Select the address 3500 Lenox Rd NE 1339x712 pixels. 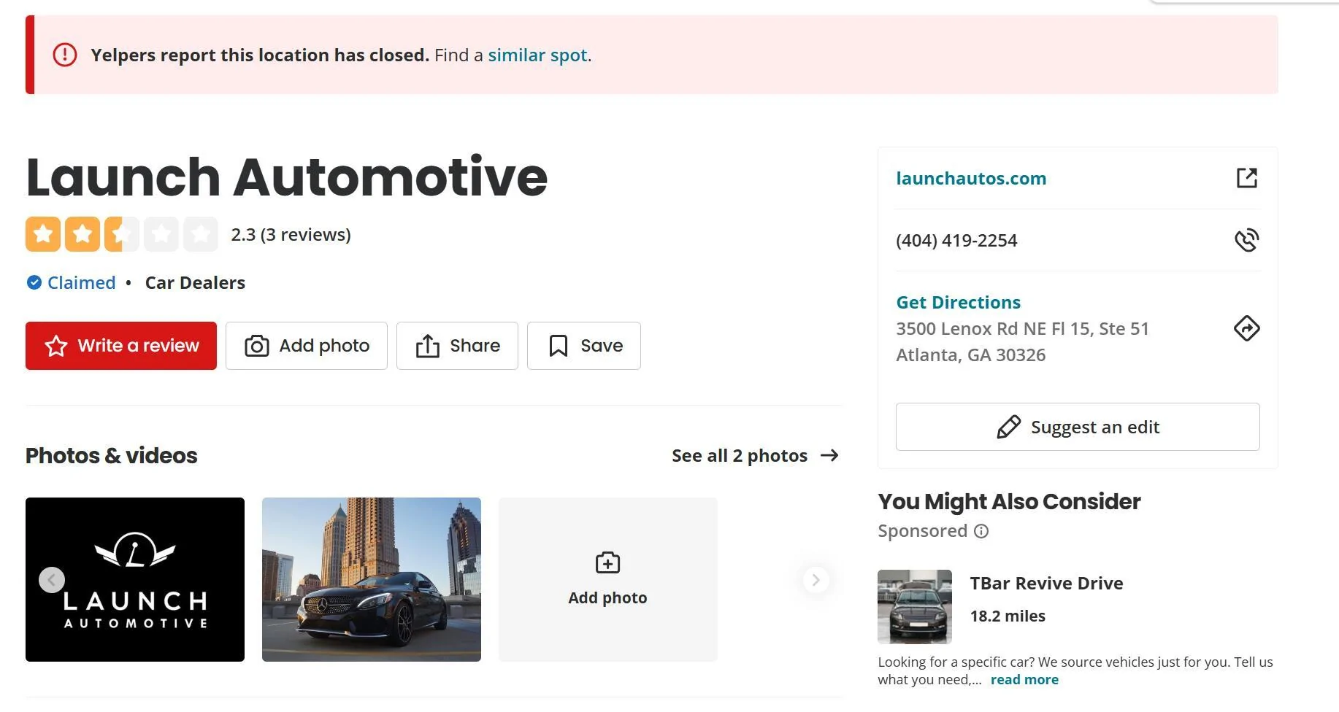(1022, 329)
